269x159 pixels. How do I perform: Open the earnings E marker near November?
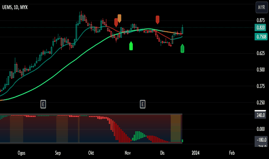143,104
